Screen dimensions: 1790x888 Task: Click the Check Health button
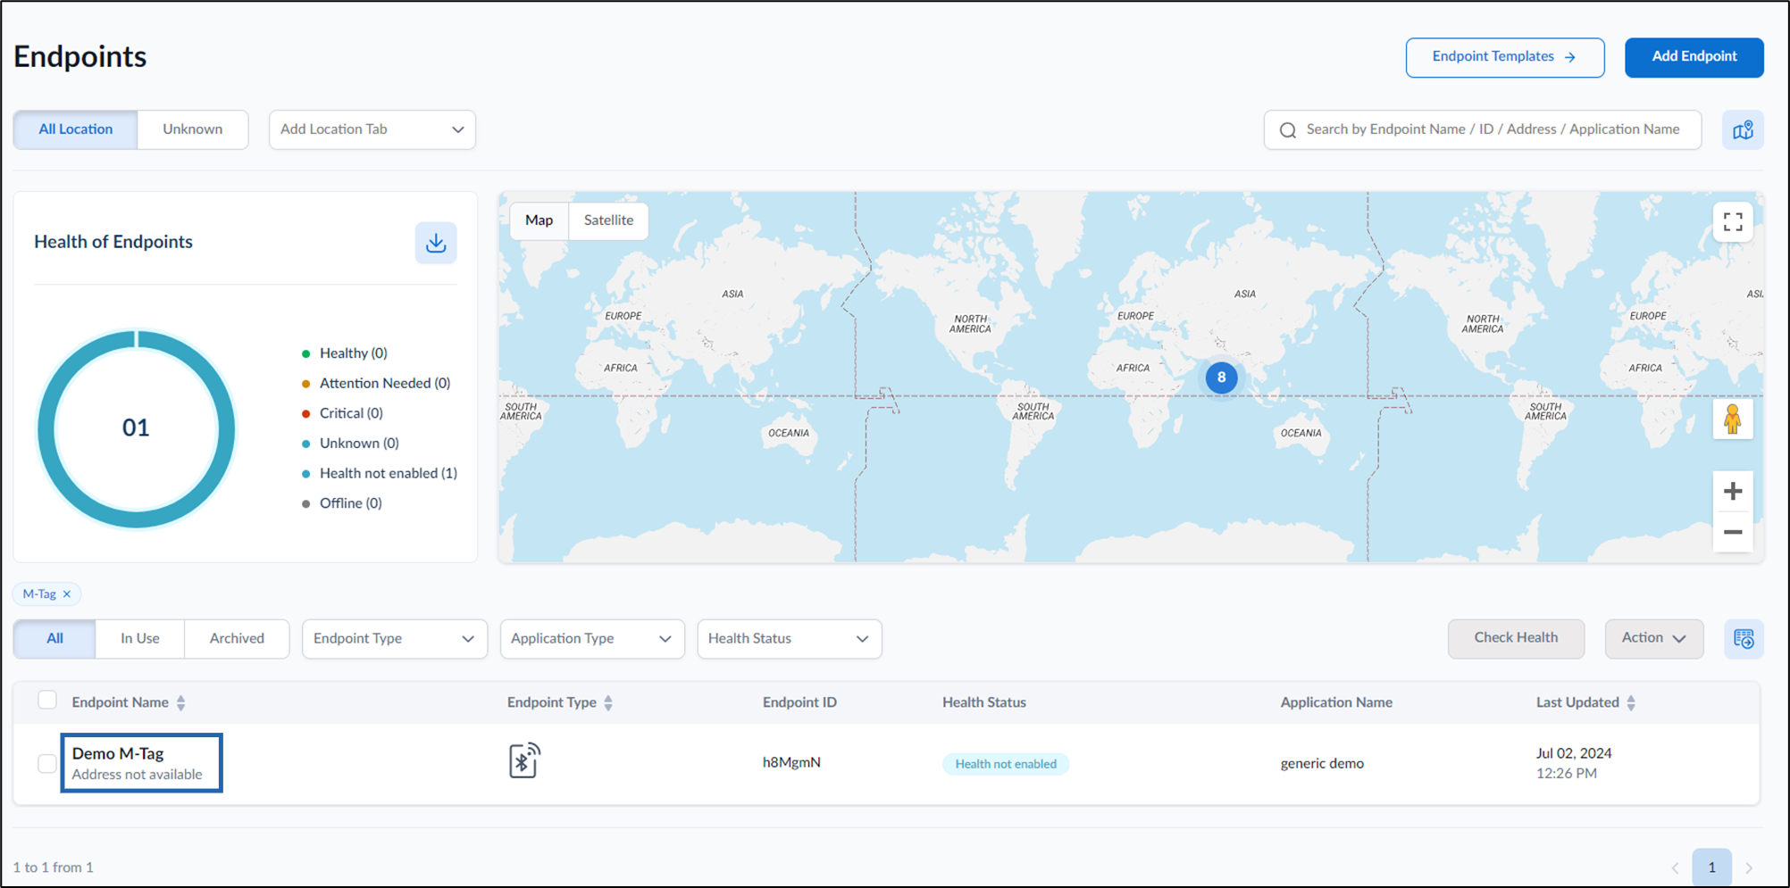point(1516,639)
